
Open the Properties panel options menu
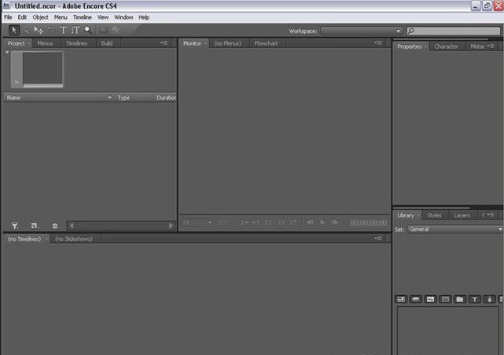point(491,46)
